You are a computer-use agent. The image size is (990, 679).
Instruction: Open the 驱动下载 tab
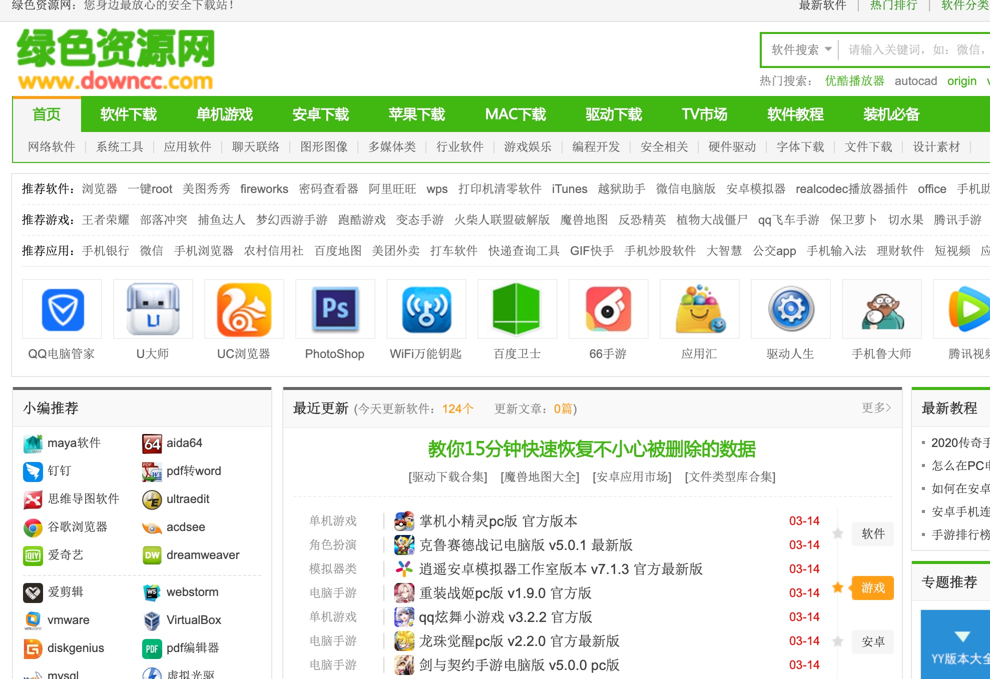pos(614,114)
